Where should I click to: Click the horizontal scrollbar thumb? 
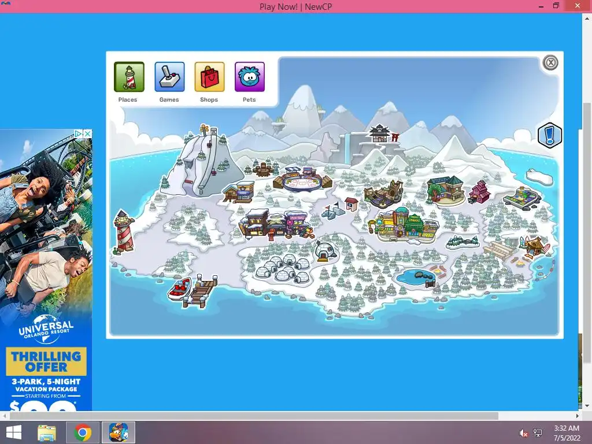click(x=254, y=416)
